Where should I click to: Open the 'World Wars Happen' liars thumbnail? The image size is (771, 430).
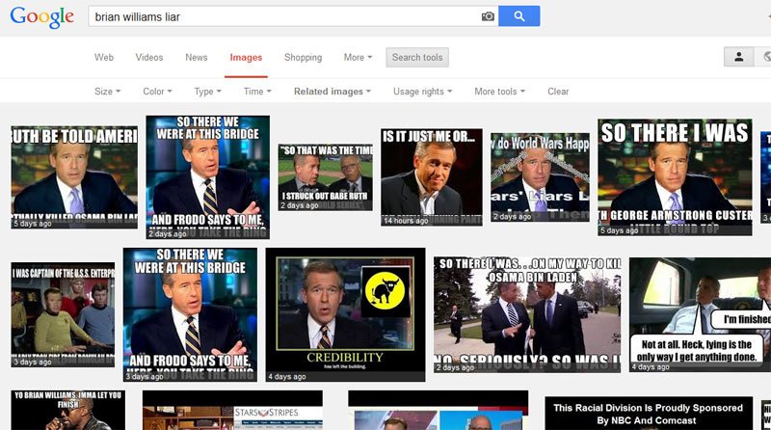click(x=540, y=177)
